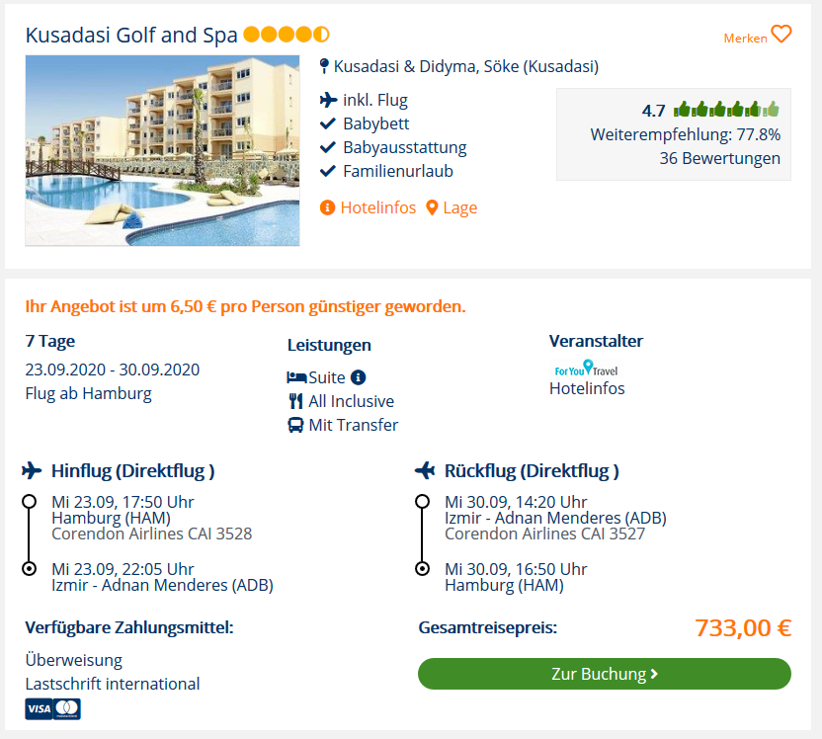Viewport: 822px width, 739px height.
Task: Click the inkl. Flug plane icon
Action: point(328,100)
